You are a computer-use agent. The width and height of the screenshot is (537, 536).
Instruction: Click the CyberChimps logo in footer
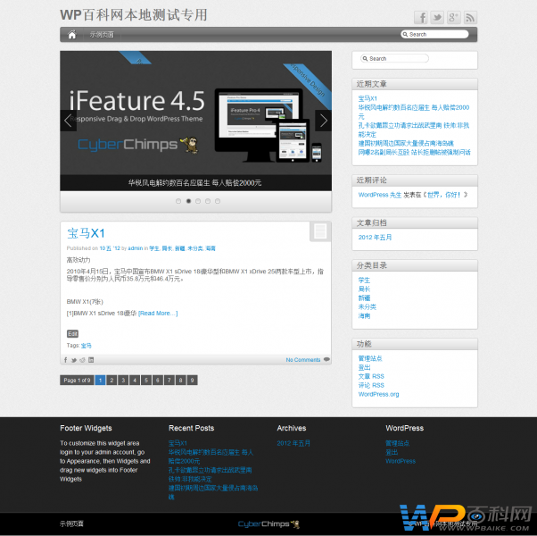tap(268, 524)
